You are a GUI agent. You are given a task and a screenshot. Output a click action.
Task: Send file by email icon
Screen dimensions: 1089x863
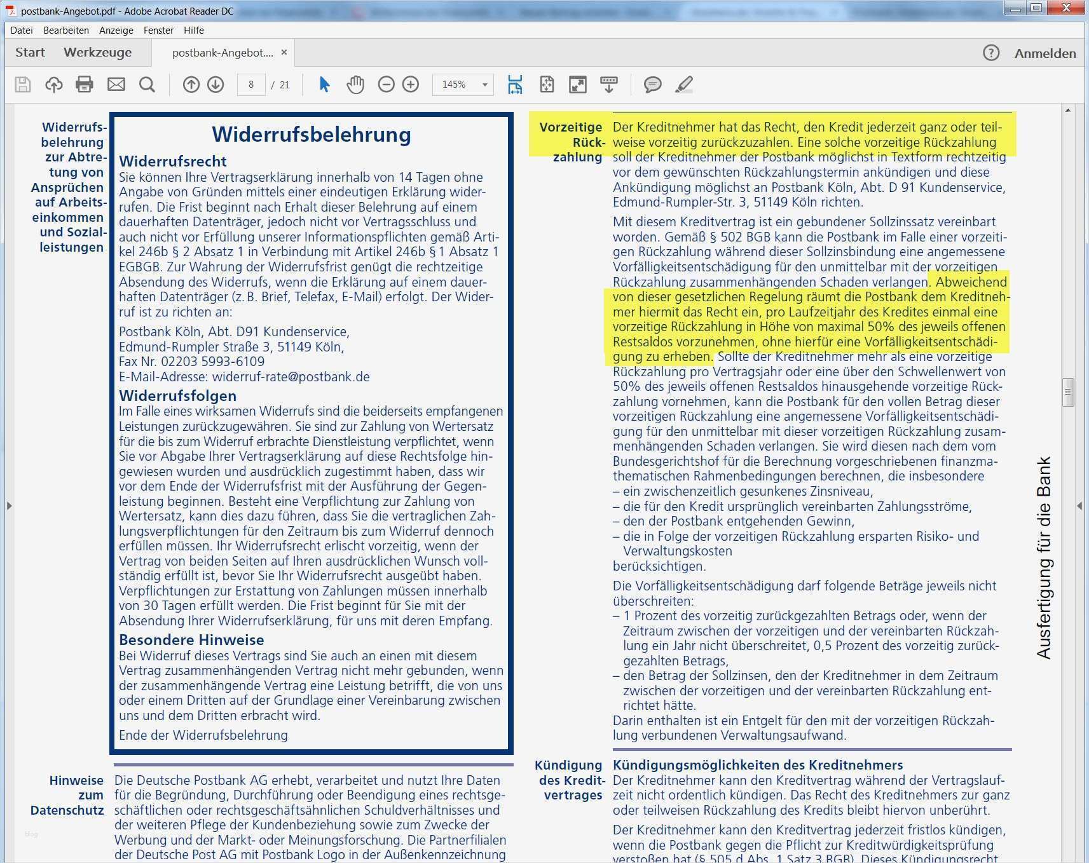pyautogui.click(x=116, y=85)
